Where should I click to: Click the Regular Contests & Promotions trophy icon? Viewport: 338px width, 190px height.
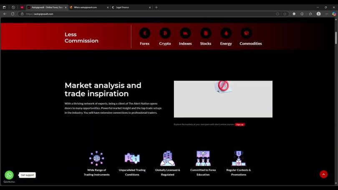[238, 158]
